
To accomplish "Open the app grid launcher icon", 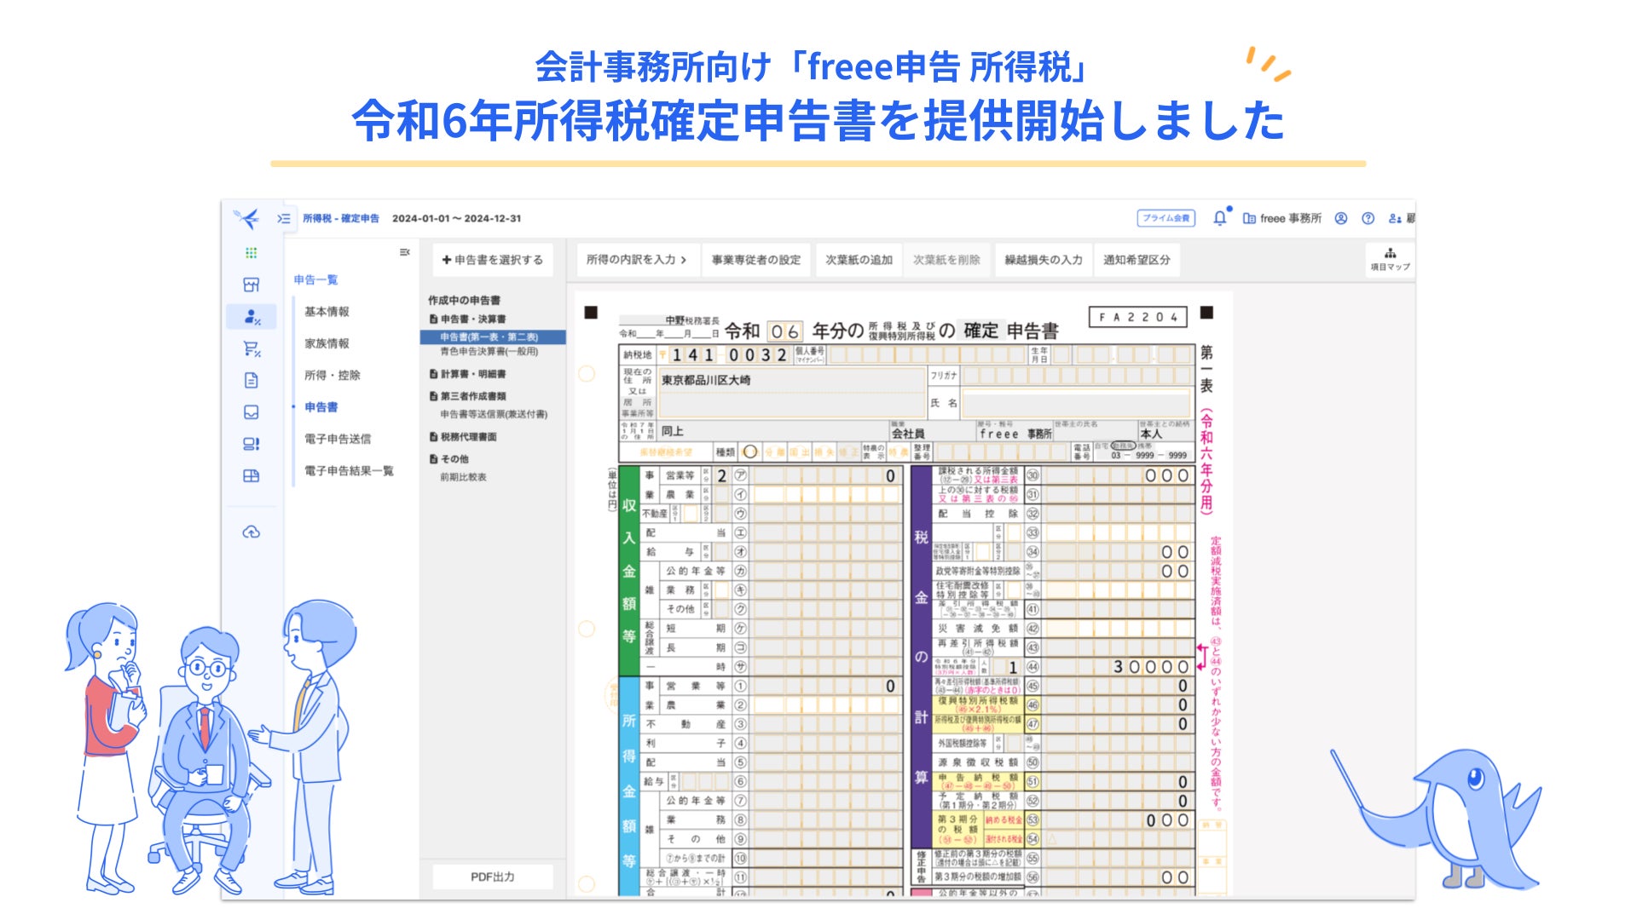I will point(251,253).
